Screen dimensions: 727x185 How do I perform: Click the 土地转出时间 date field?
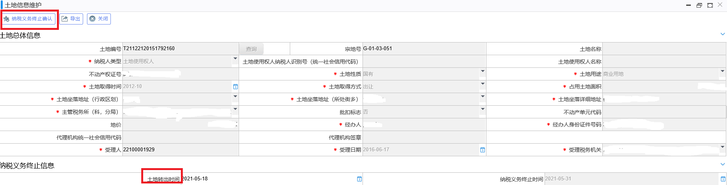tap(269, 179)
